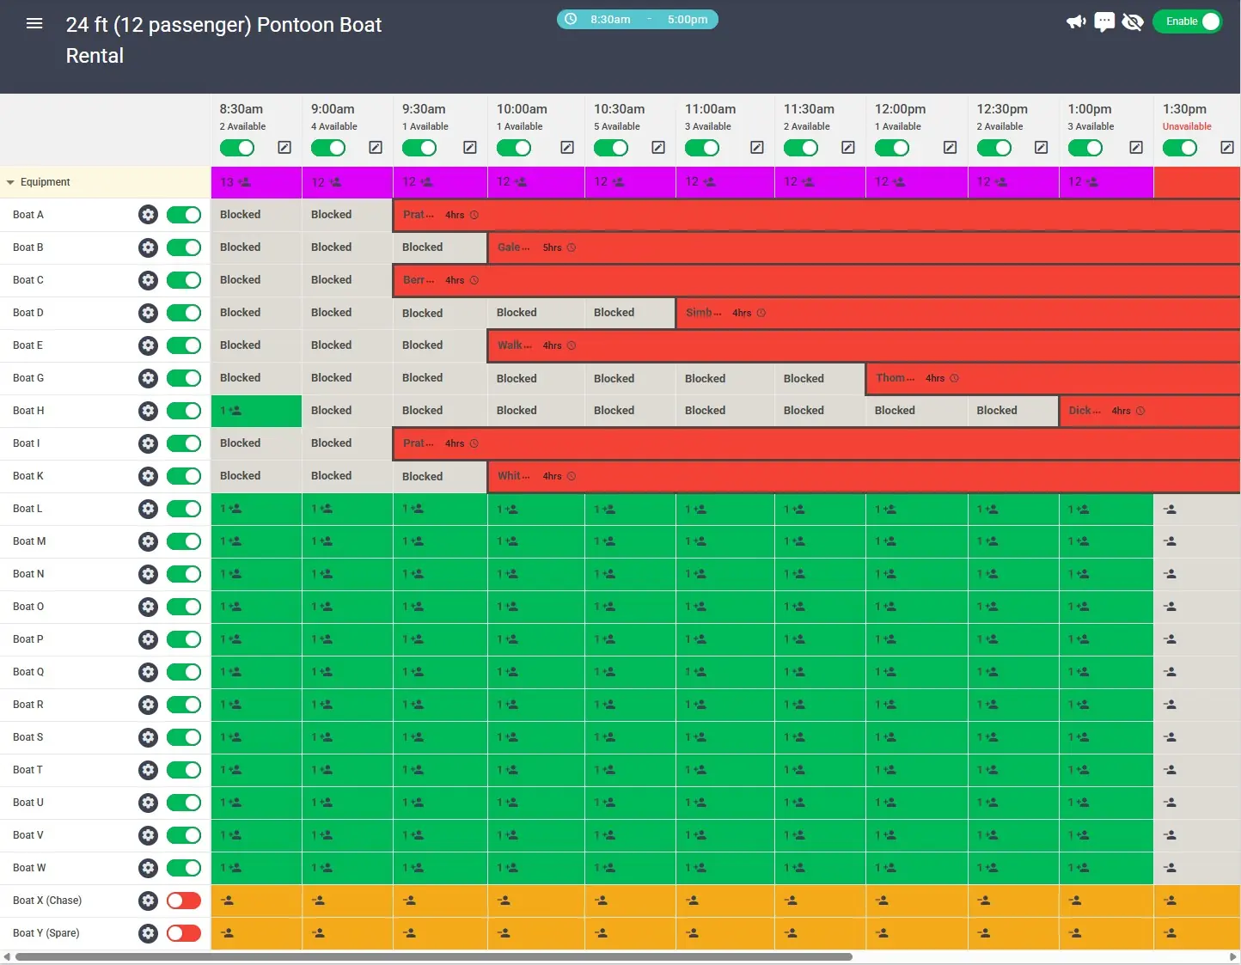Click the 1:30pm cell for Boat O
The width and height of the screenshot is (1241, 965).
pyautogui.click(x=1197, y=607)
